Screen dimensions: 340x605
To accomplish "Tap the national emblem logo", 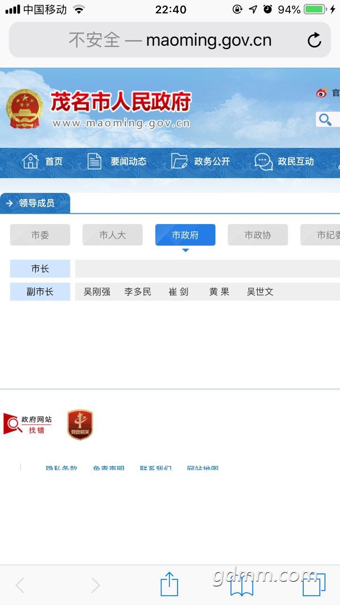I will (24, 109).
